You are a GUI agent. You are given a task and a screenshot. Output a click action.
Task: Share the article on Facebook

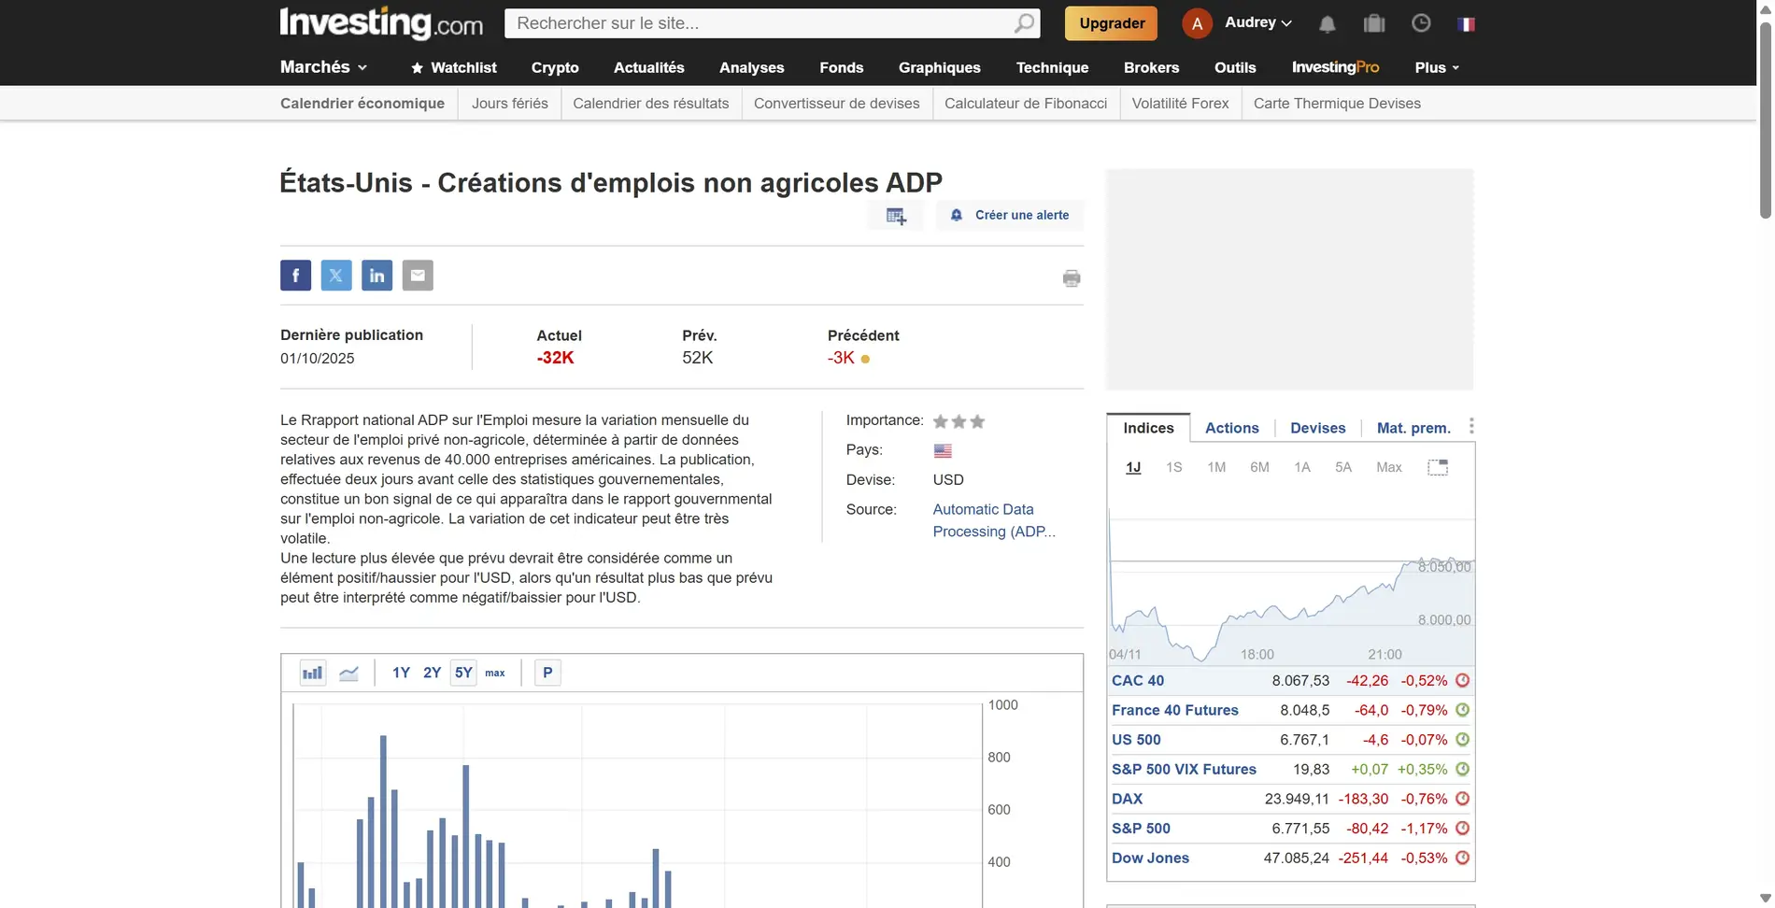coord(295,275)
